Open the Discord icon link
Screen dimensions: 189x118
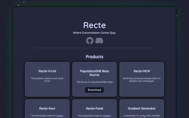[99, 41]
